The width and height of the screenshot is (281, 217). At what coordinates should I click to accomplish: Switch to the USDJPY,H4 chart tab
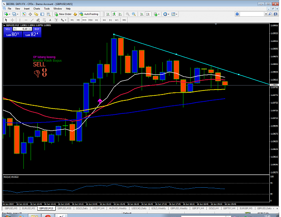(x=98, y=208)
